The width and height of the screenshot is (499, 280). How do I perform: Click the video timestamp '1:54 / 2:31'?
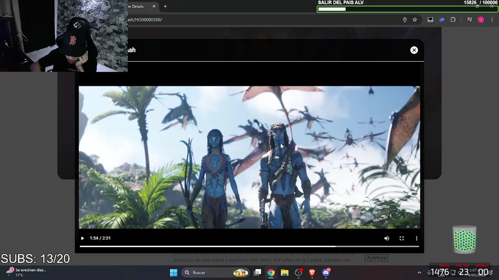100,238
